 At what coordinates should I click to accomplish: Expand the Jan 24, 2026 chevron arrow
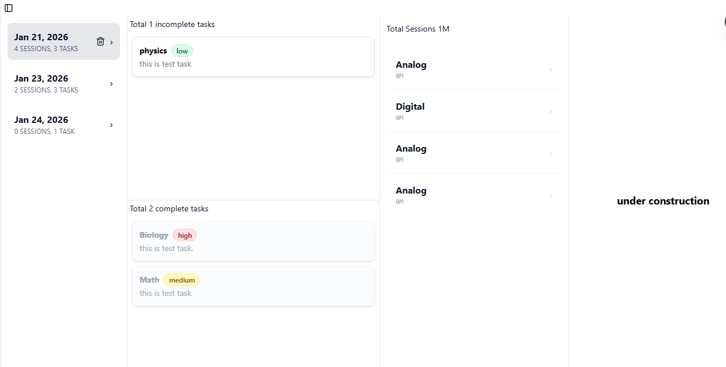tap(111, 125)
